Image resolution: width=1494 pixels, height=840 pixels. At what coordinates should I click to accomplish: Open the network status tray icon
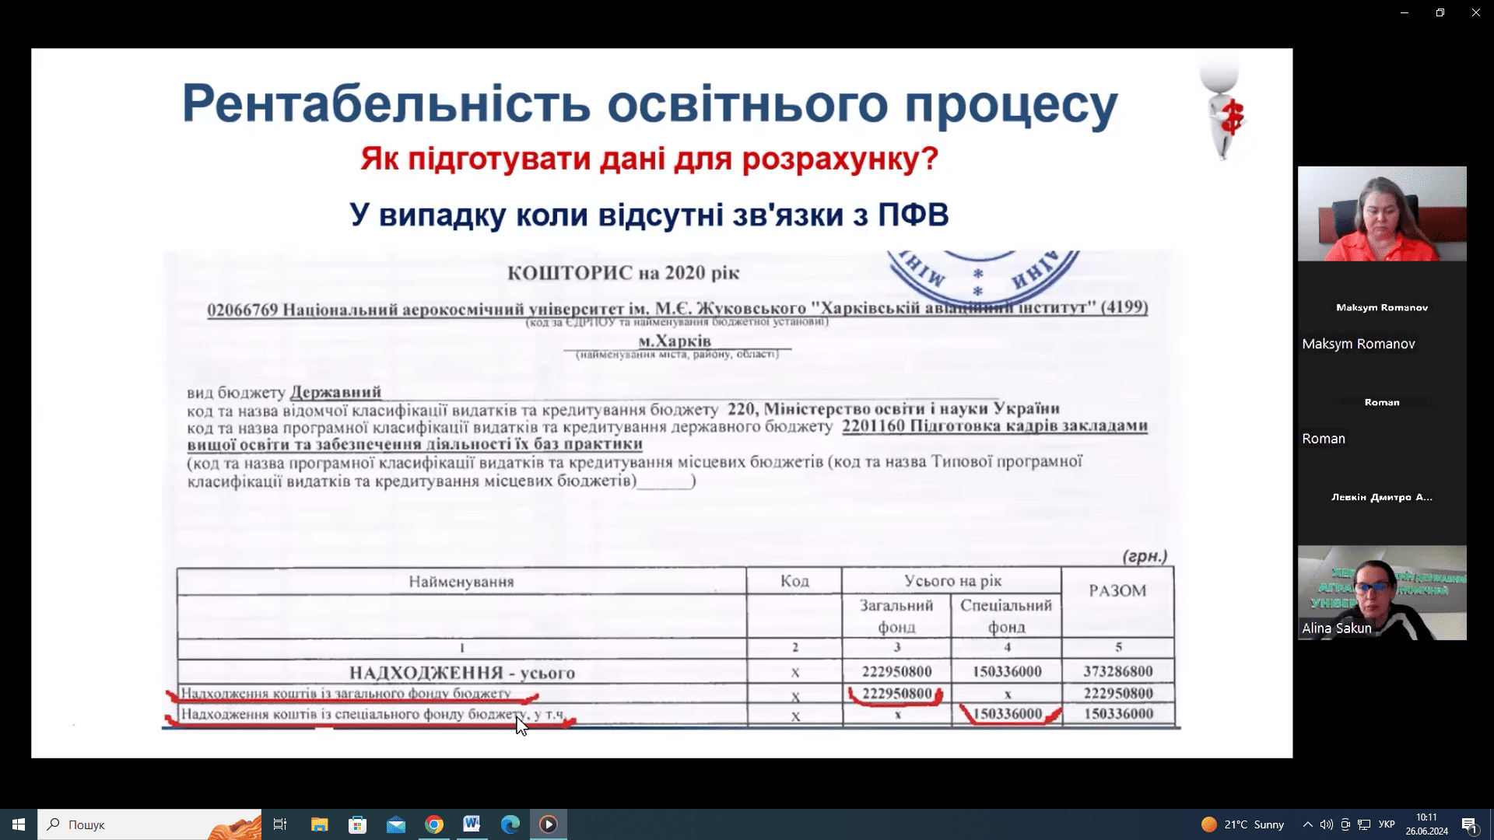pyautogui.click(x=1364, y=824)
